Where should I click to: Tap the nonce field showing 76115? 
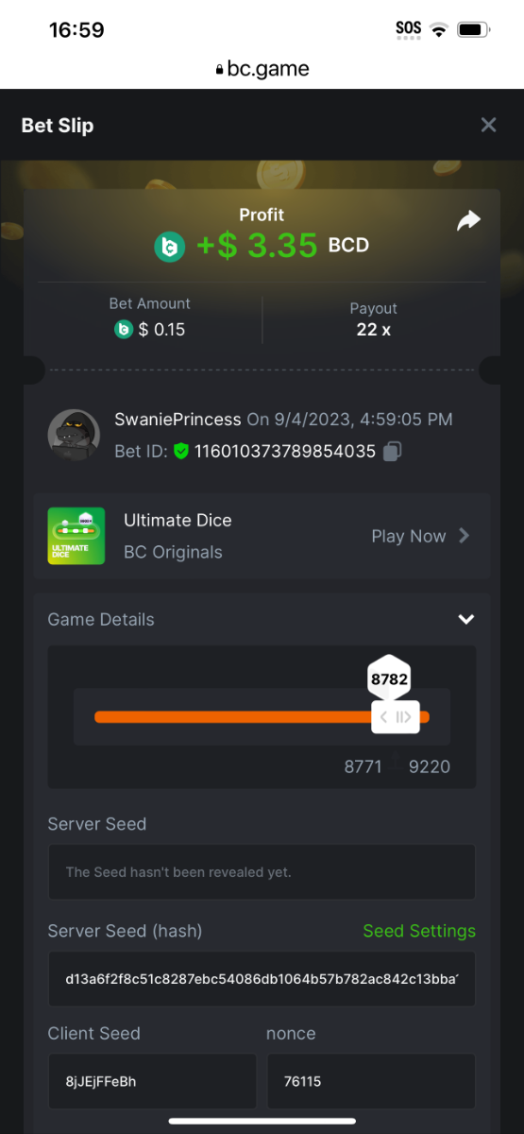[371, 1081]
